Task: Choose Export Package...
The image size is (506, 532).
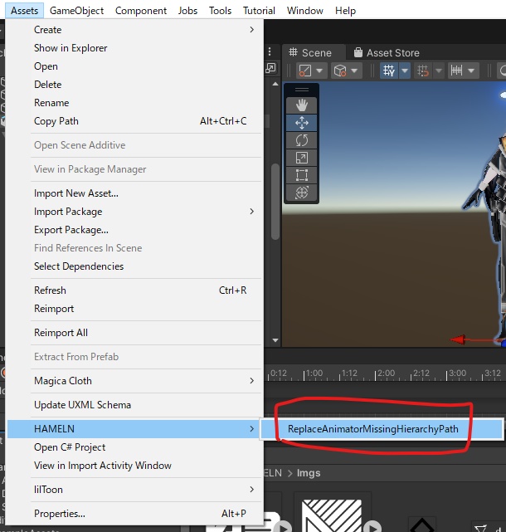Action: tap(135, 230)
